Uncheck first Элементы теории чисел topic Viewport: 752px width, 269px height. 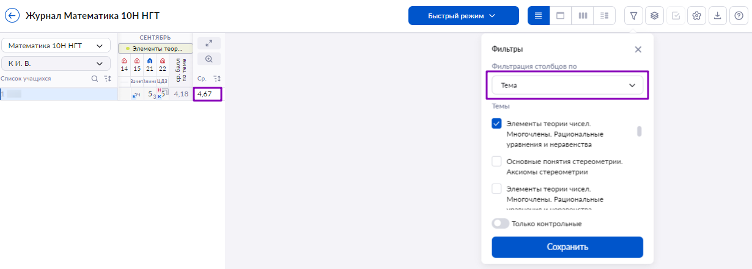pos(497,124)
